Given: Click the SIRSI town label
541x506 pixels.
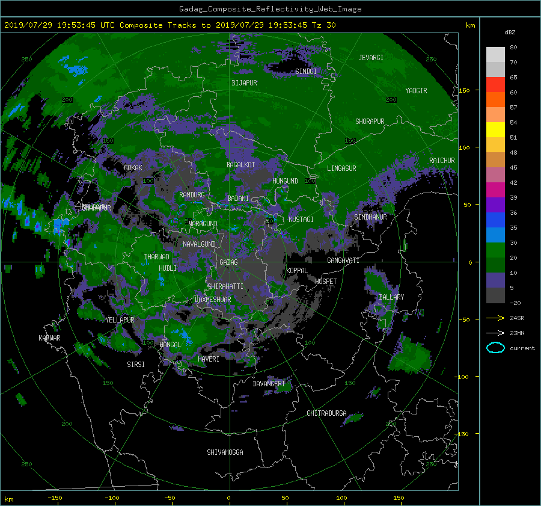Looking at the screenshot, I should tap(136, 365).
